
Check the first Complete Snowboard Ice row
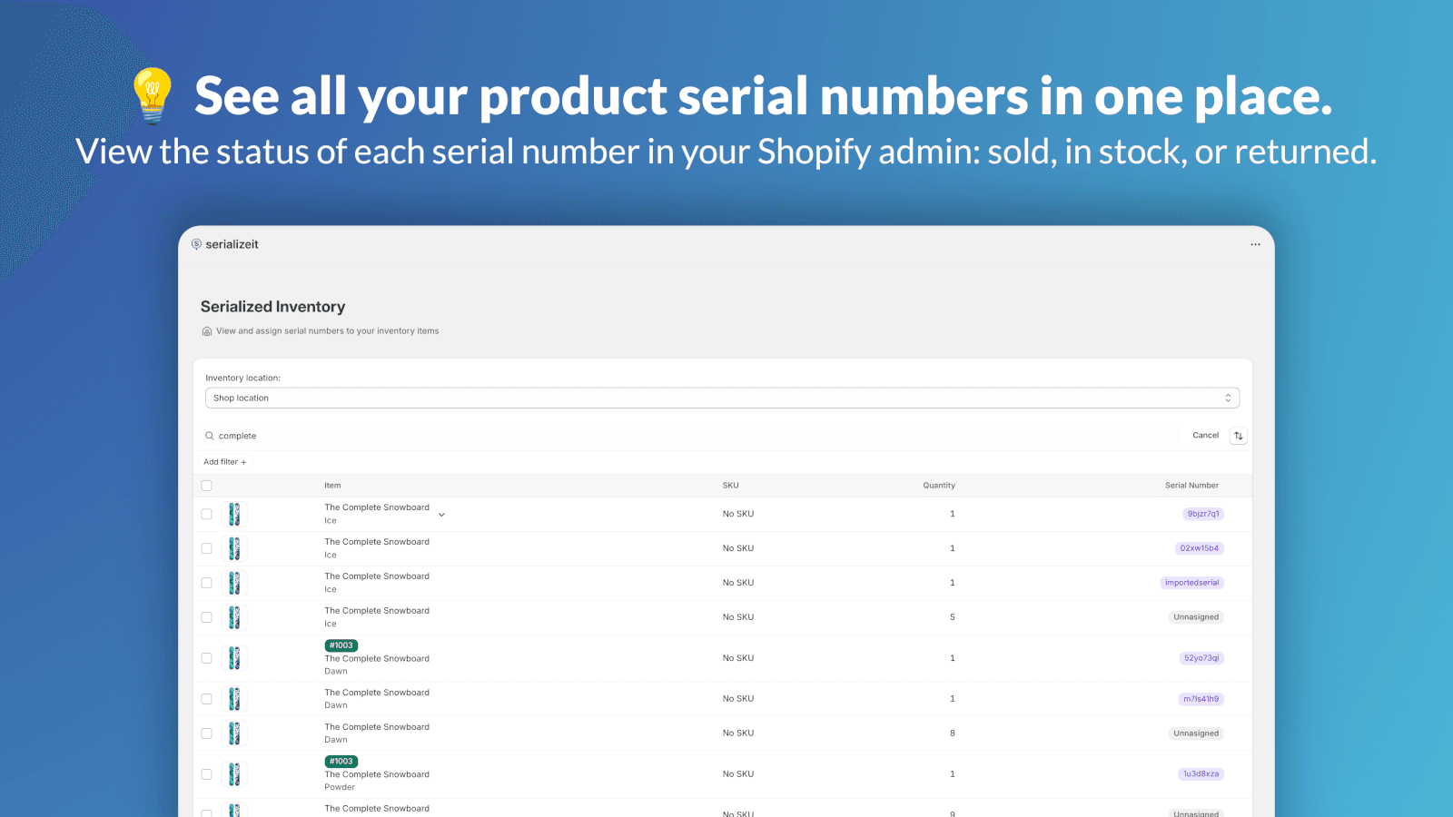pos(207,514)
